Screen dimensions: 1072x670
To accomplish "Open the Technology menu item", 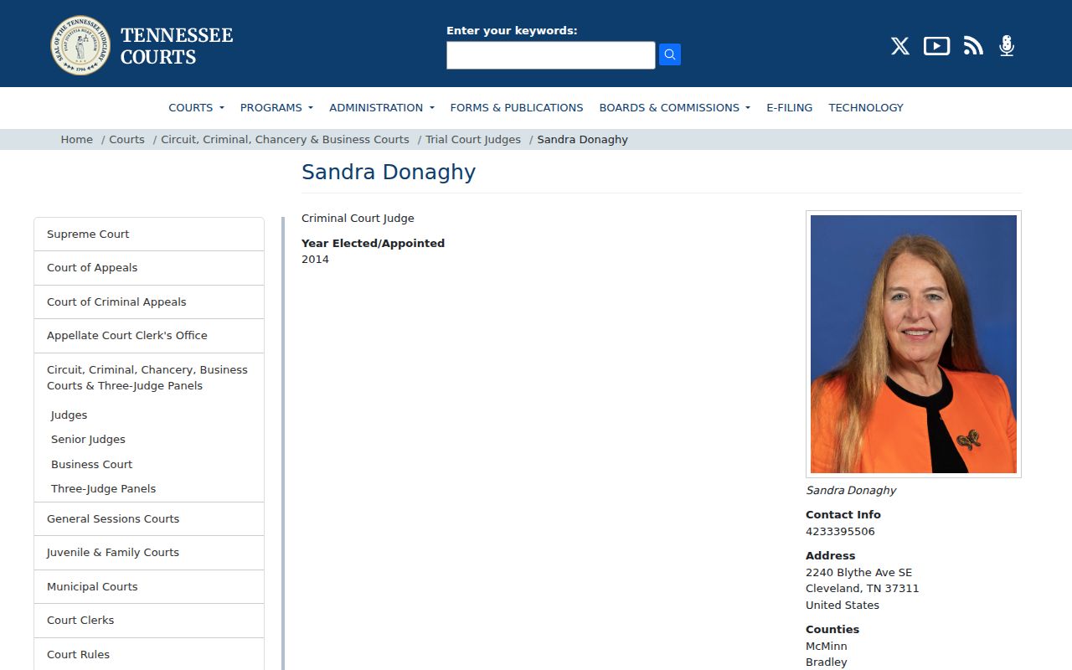I will point(866,107).
